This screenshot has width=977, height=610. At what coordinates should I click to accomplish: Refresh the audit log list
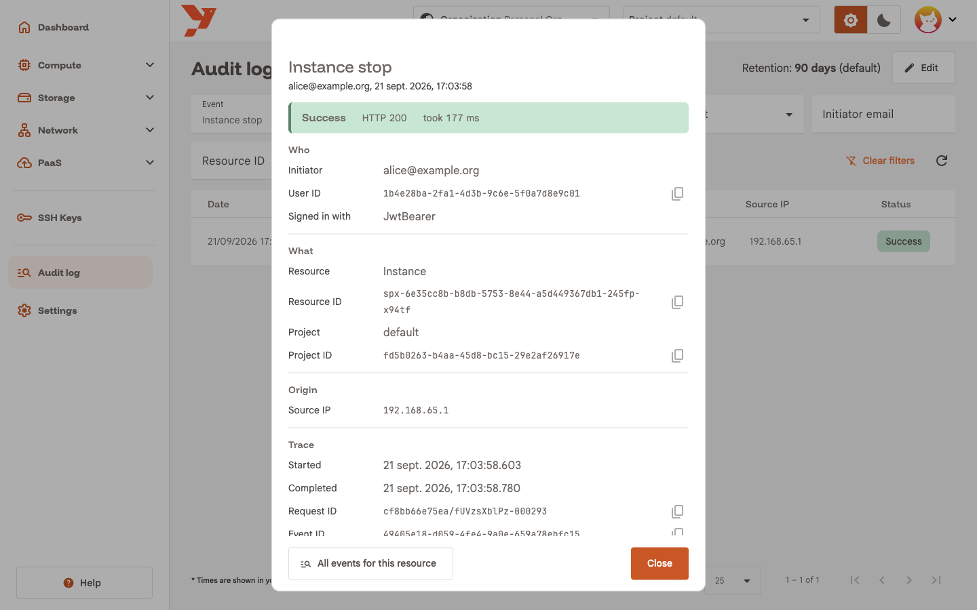point(942,161)
